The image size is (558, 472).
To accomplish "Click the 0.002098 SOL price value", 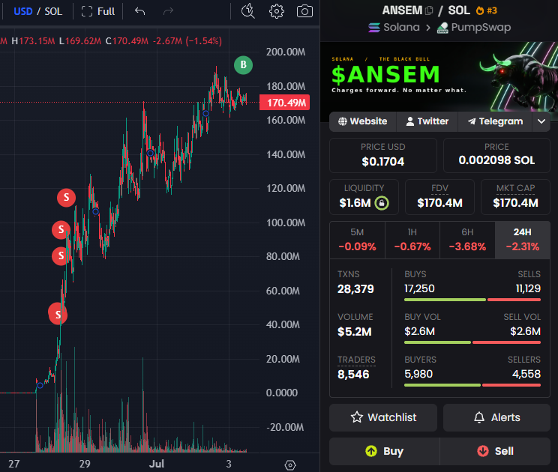I will (496, 160).
